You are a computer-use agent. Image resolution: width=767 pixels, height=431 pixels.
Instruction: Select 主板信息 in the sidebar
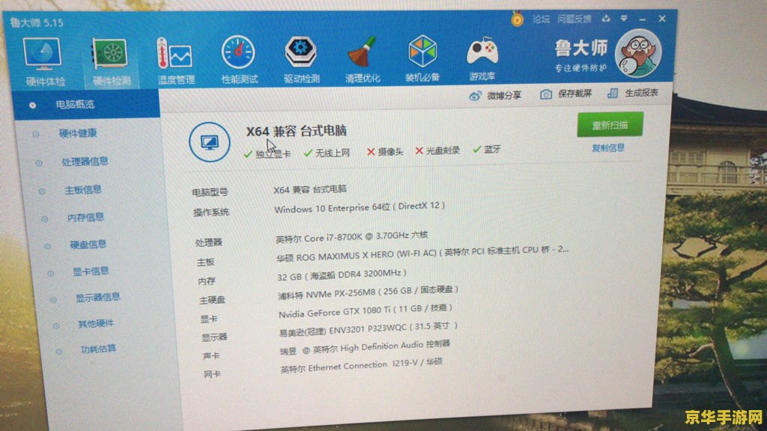(83, 189)
